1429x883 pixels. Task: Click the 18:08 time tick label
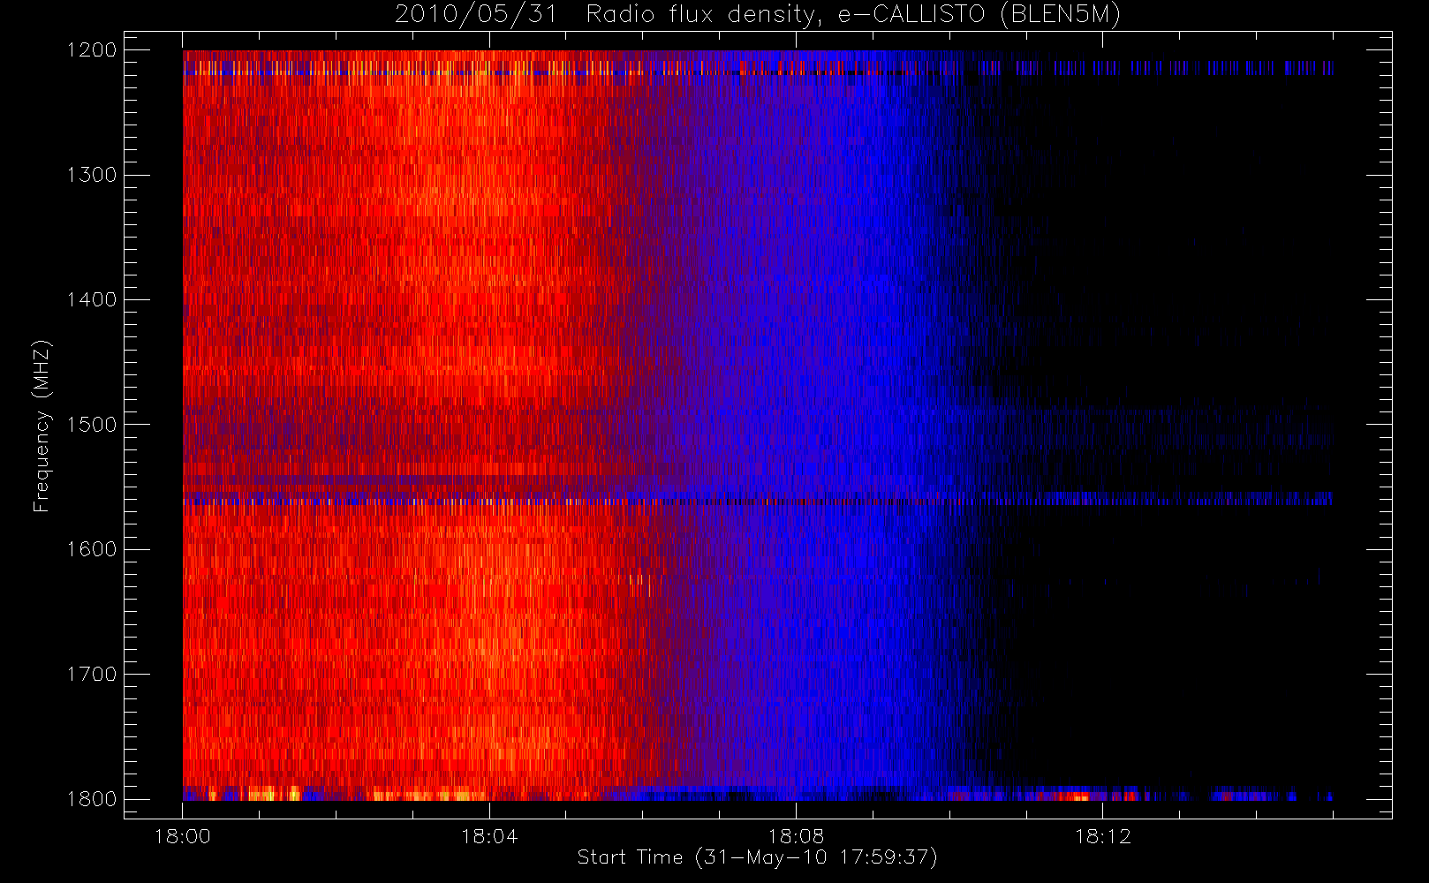(796, 836)
